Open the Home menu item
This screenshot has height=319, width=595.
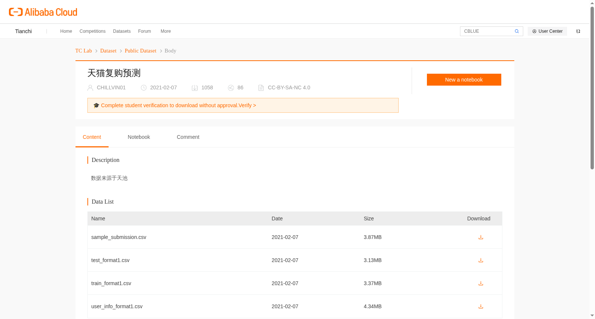tap(66, 31)
